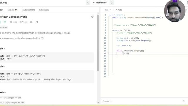Go to next problem arrow
Image resolution: width=188 pixels, height=106 pixels.
pos(112,3)
